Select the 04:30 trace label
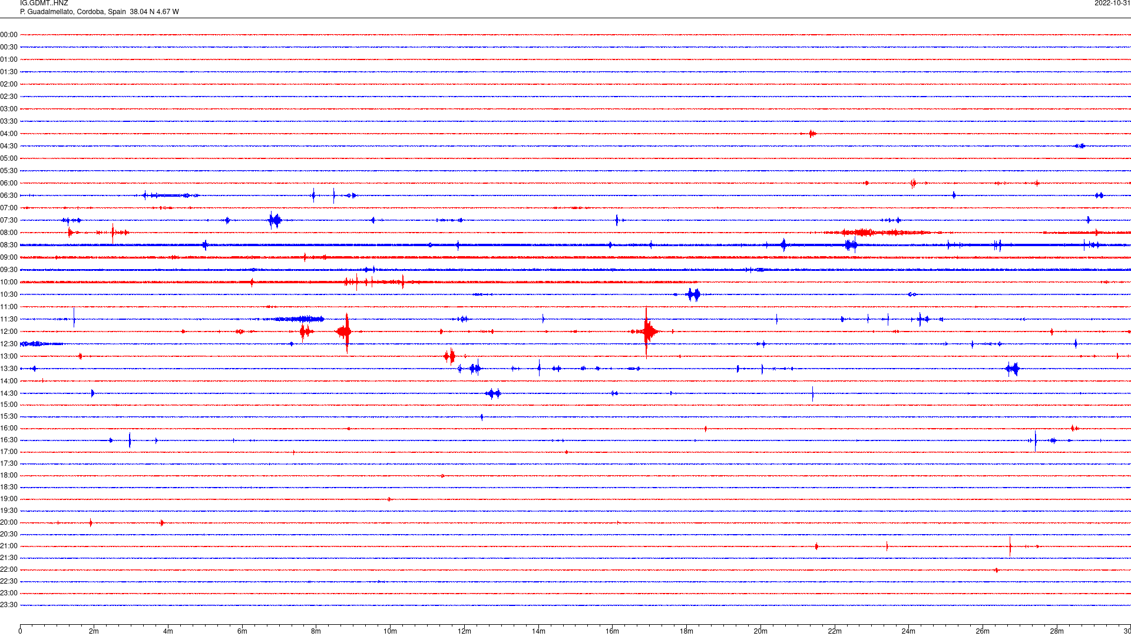The height and width of the screenshot is (636, 1131). click(x=9, y=146)
